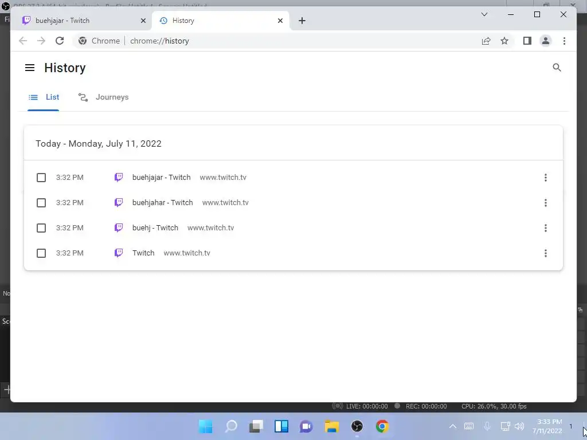Open the Widgets taskbar icon
Viewport: 587px width, 440px height.
tap(281, 426)
